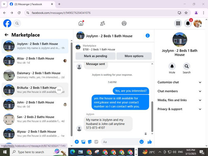208x156 pixels.
Task: Click the Windows taskbar search box
Action: pyautogui.click(x=39, y=152)
